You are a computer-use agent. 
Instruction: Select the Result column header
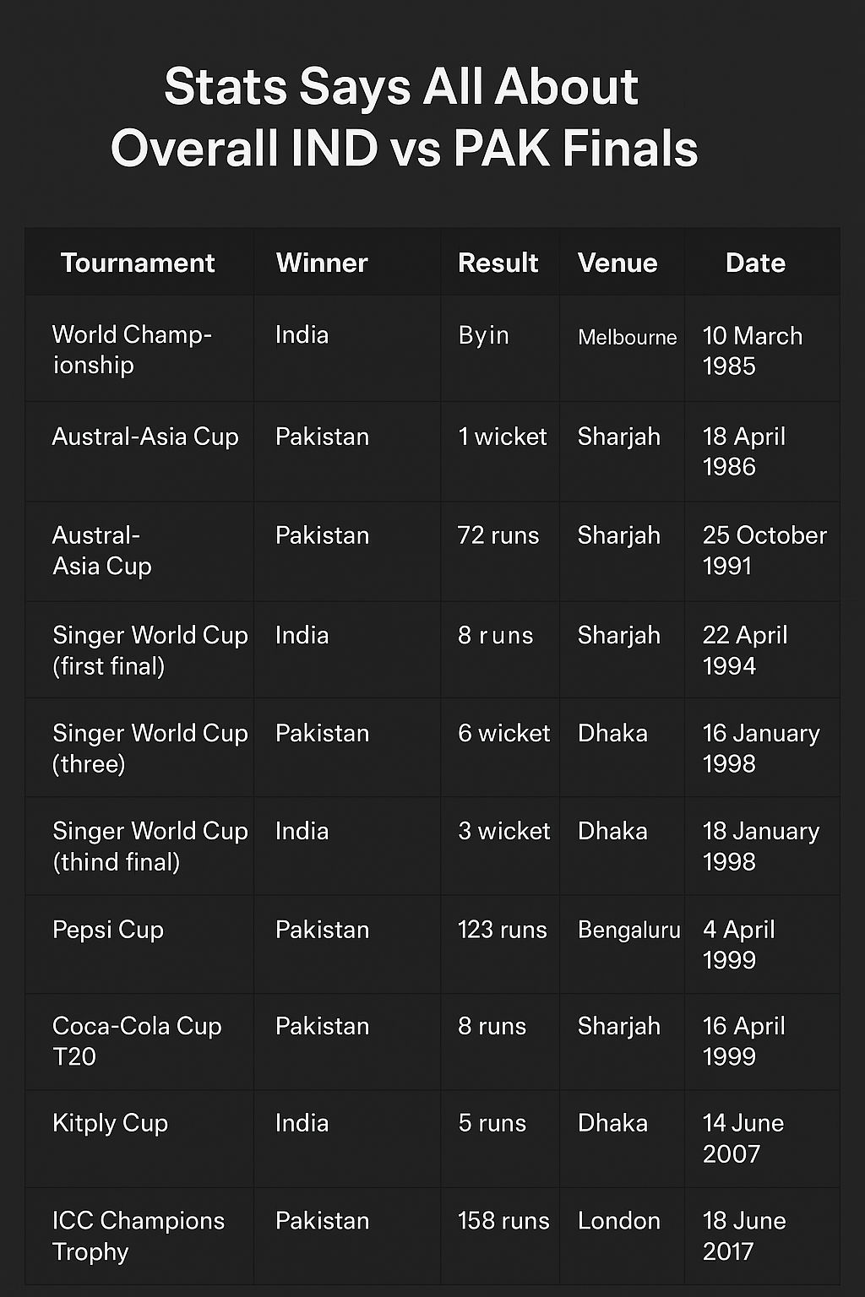point(498,263)
